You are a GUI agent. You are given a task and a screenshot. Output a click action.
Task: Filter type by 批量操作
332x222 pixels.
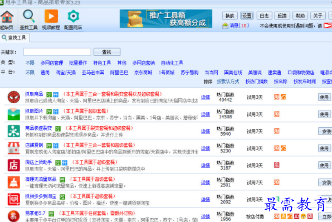click(78, 63)
